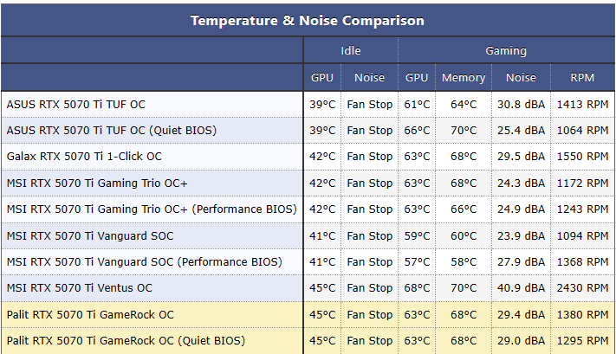
Task: Click the Palit RTX 5070 Ti GameRock OC row label
Action: coord(90,315)
